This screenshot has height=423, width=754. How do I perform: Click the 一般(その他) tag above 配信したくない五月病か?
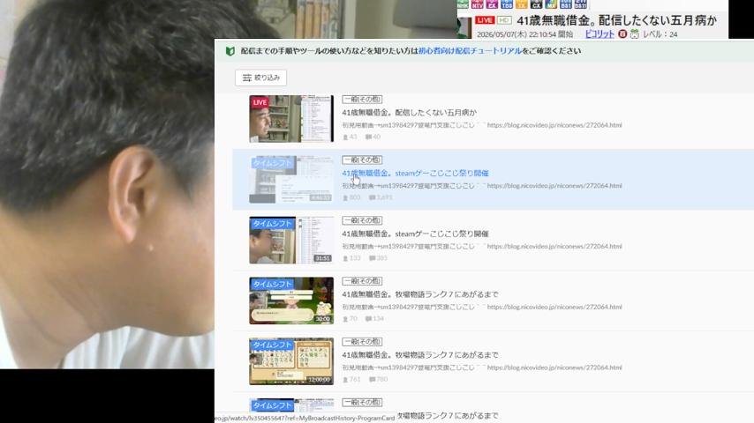click(362, 100)
